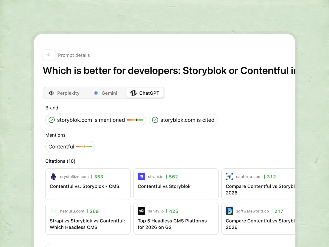
Task: Open the crystallize.com citation card
Action: click(x=88, y=184)
